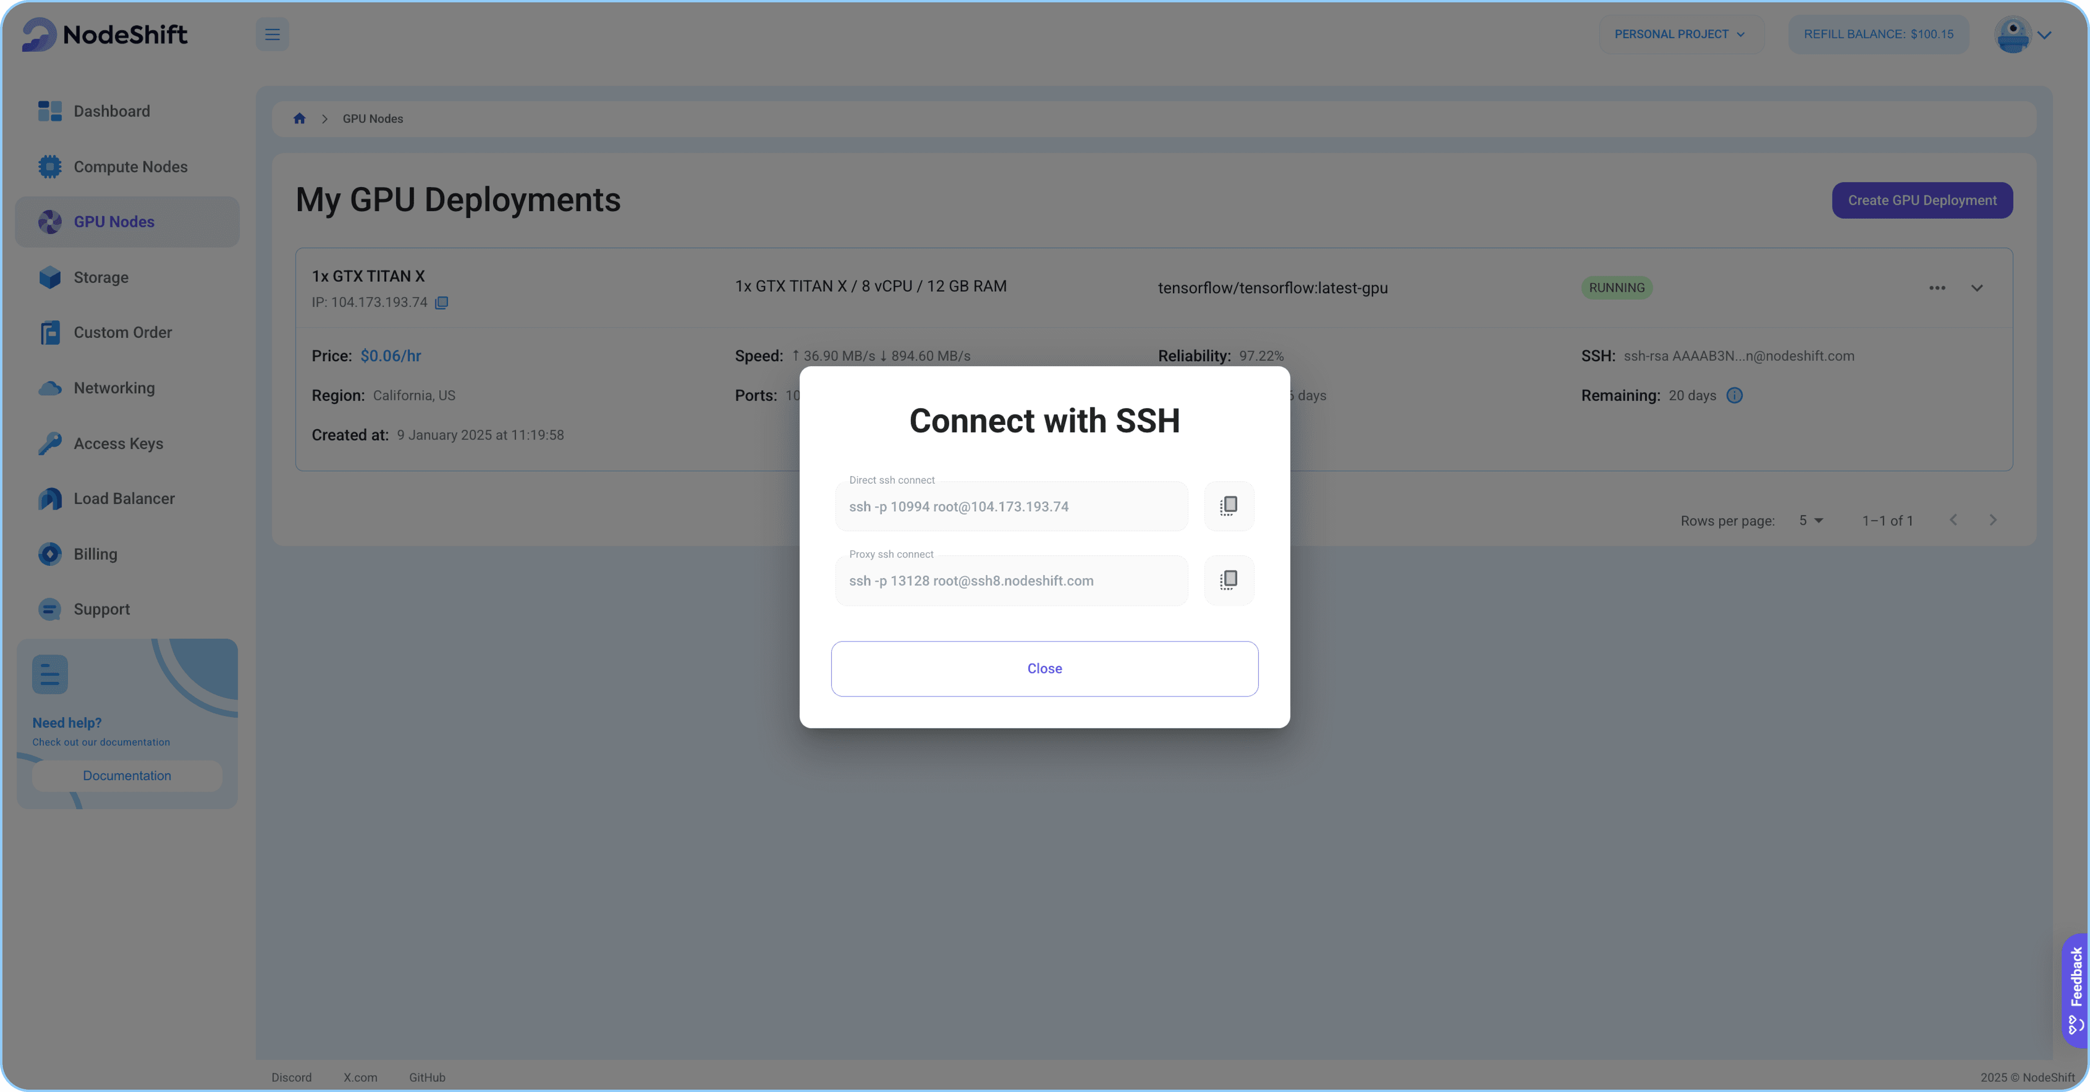2090x1092 pixels.
Task: Open Compute Nodes chip icon
Action: (x=50, y=166)
